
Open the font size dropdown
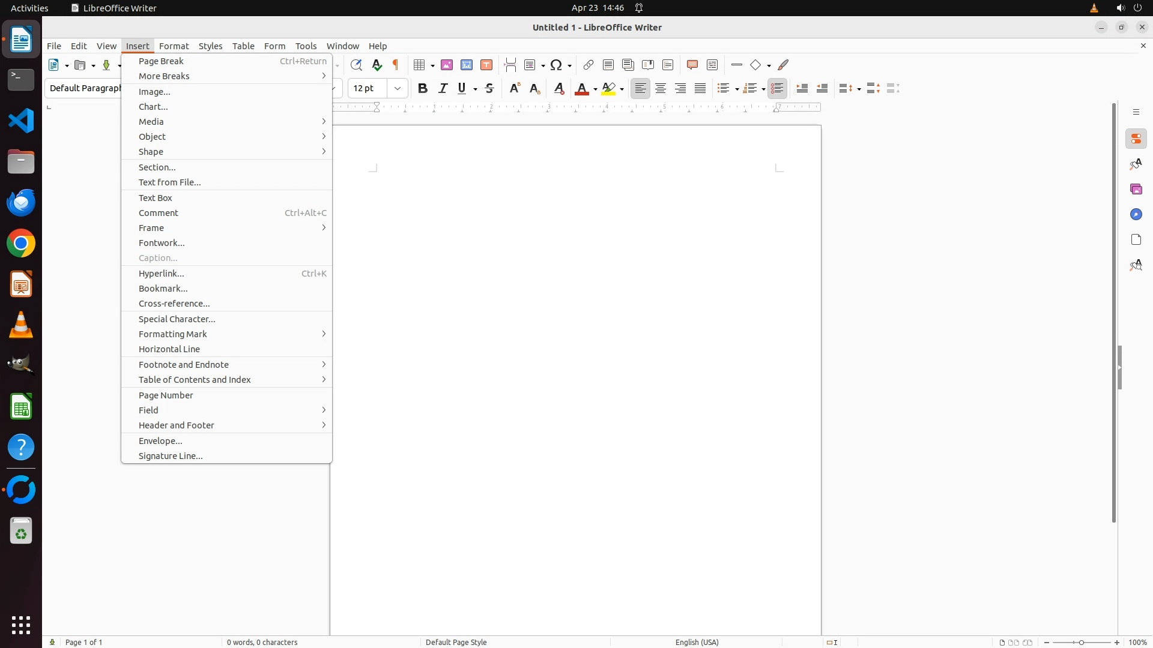point(398,89)
